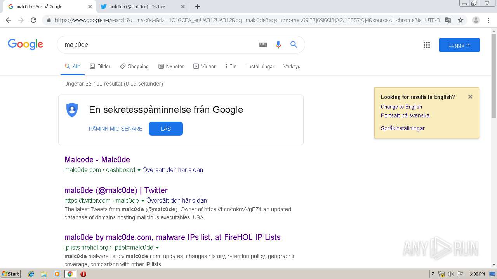Screen dimensions: 497x279
Task: Switch to Shopping results
Action: click(x=134, y=66)
